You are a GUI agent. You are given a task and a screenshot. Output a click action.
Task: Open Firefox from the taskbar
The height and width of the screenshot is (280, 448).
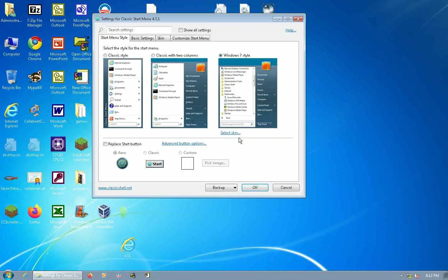(90, 275)
